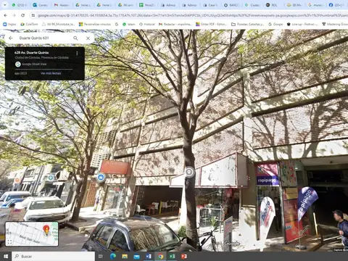Click the Windows 'Buscar' taskbar search box
348x261 pixels.
pos(53,256)
